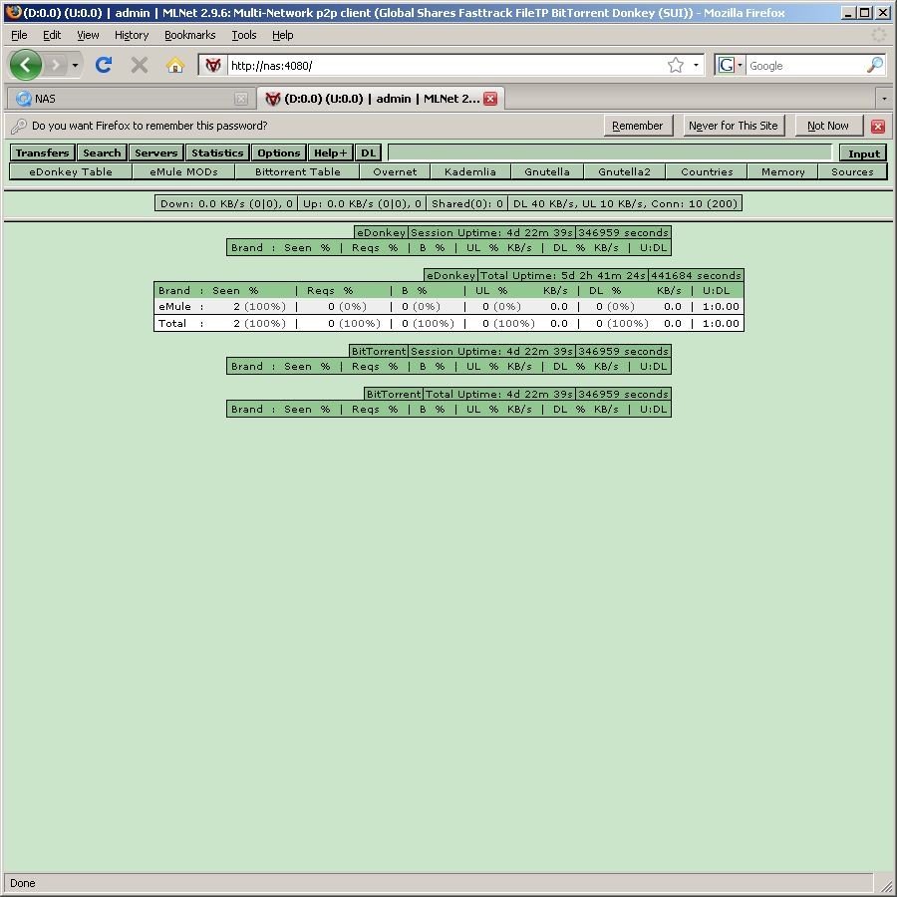Open the File menu
This screenshot has height=897, width=897.
pyautogui.click(x=19, y=35)
